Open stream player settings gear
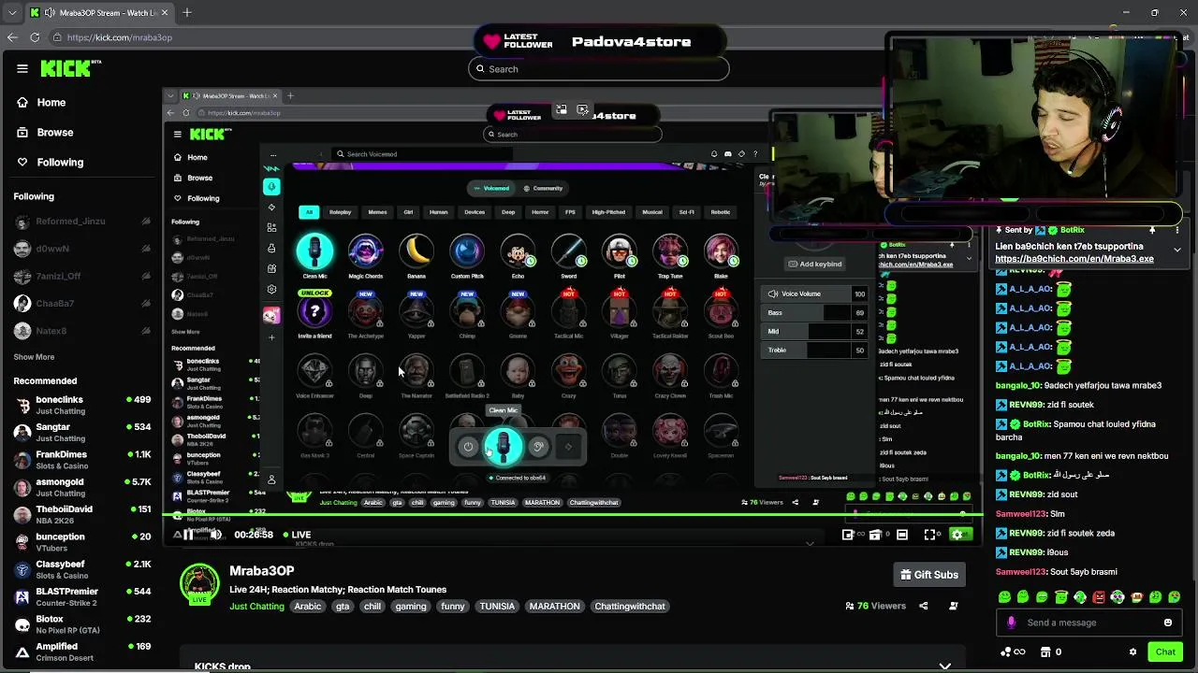Image resolution: width=1198 pixels, height=673 pixels. [x=957, y=535]
